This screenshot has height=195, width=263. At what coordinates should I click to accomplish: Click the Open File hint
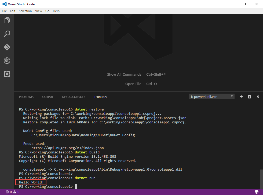click(133, 84)
